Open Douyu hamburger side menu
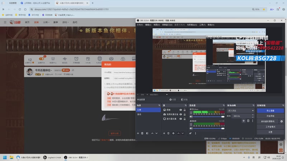 click(x=5, y=22)
